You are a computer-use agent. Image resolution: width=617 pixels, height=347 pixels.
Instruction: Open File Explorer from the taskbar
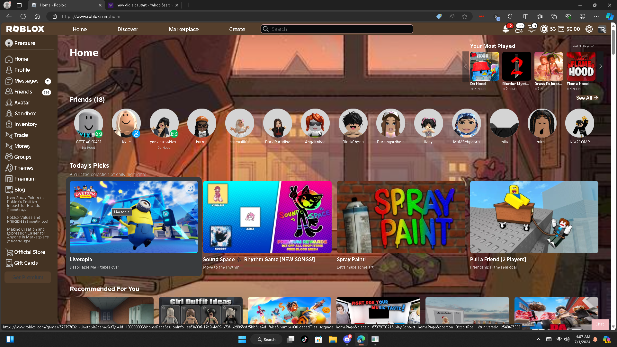point(333,339)
